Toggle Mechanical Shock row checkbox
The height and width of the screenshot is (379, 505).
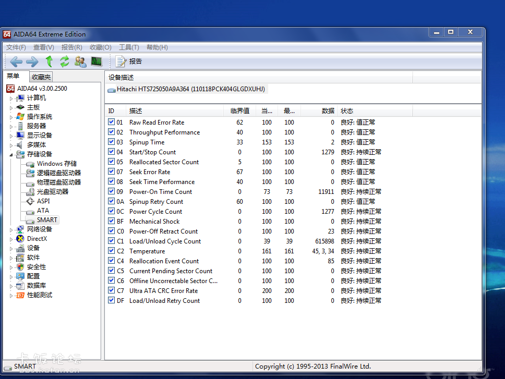[x=112, y=221]
